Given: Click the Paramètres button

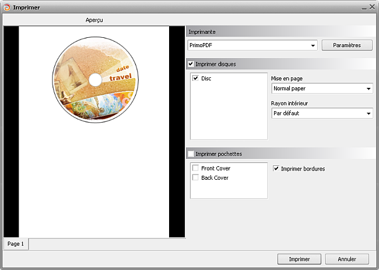Looking at the screenshot, I should coord(347,45).
